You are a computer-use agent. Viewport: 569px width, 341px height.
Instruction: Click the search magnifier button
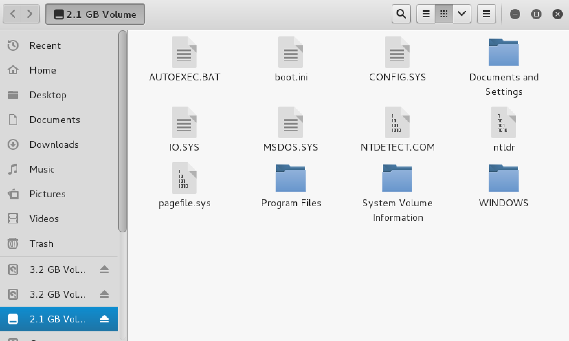point(401,14)
